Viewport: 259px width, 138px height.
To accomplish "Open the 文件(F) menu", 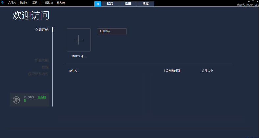I will (x=12, y=3).
